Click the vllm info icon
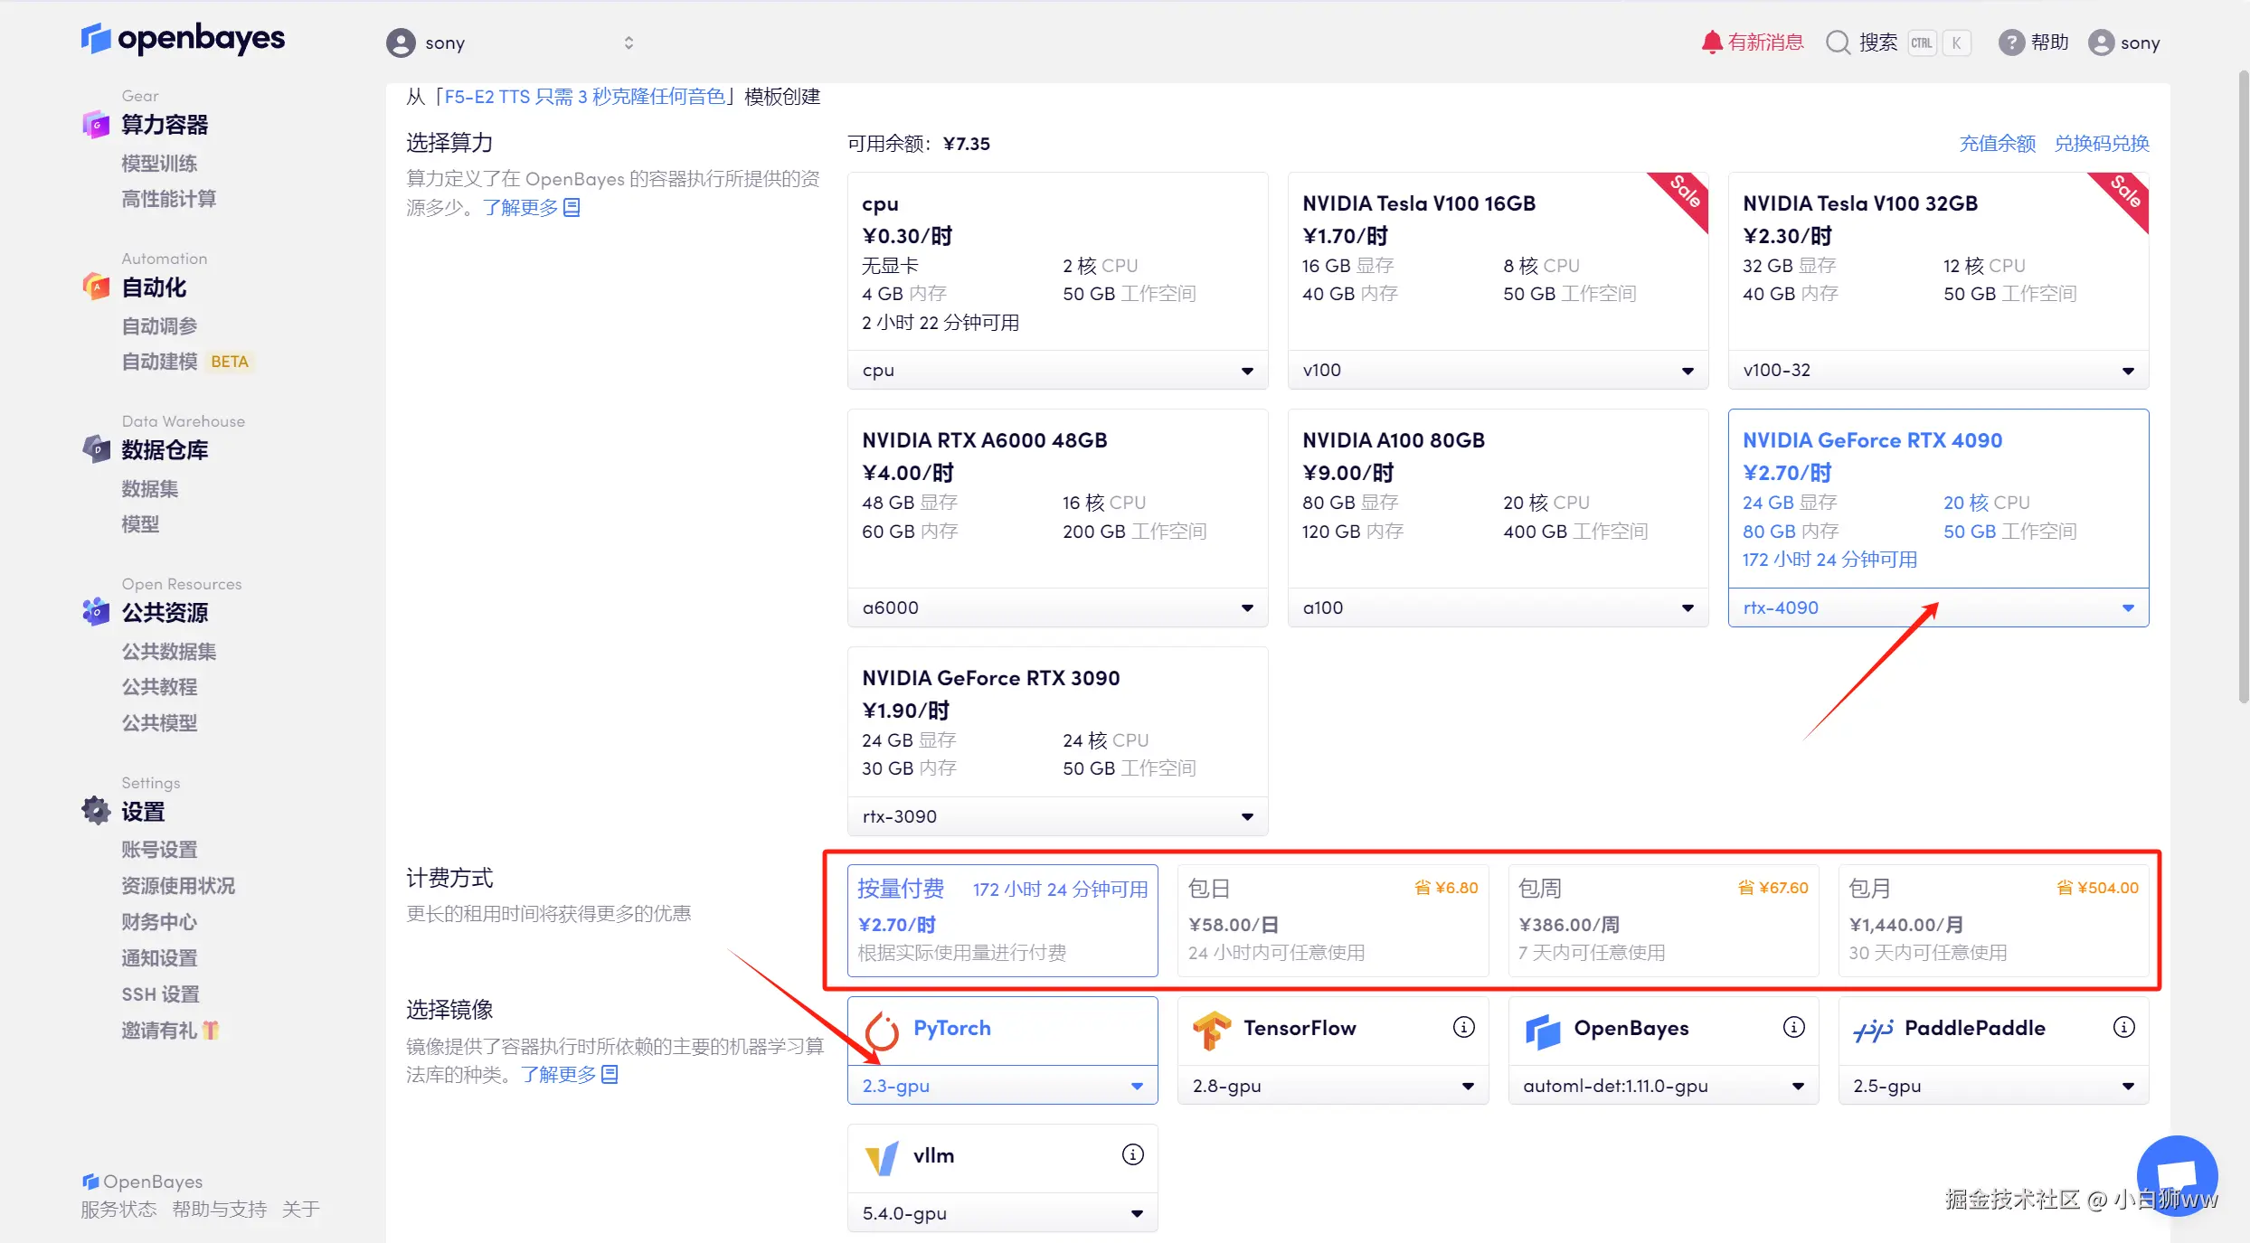Viewport: 2250px width, 1243px height. (1132, 1154)
